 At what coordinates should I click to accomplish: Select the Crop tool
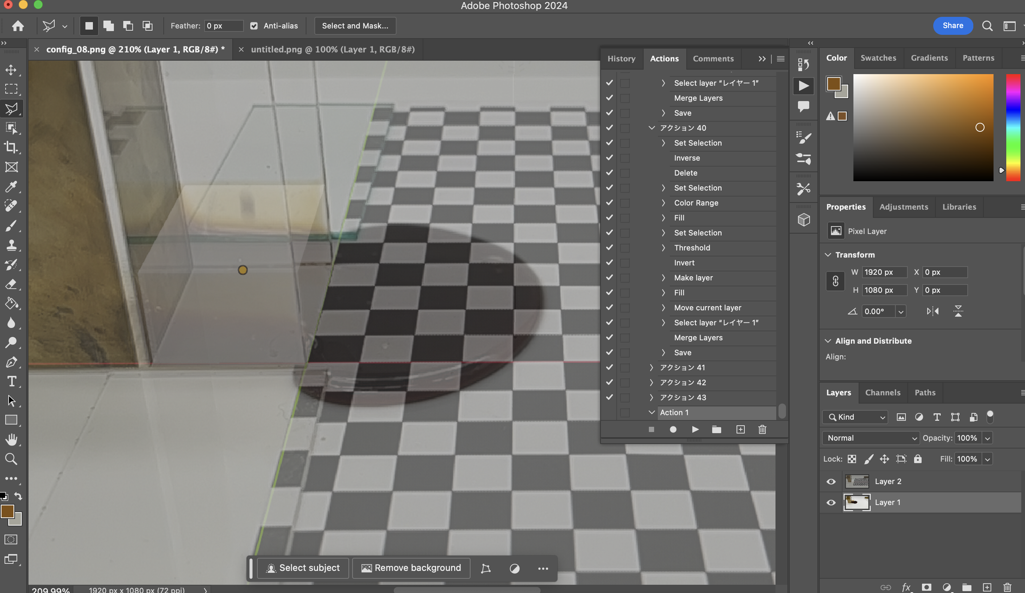[11, 148]
